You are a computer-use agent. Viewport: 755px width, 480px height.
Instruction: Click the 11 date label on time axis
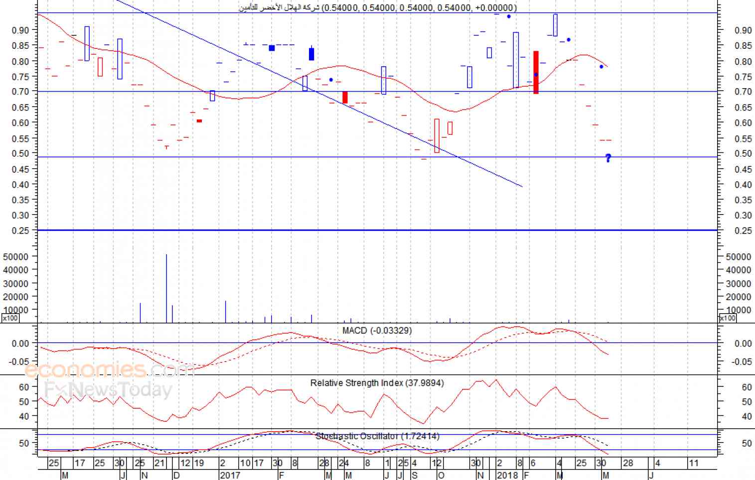(694, 463)
